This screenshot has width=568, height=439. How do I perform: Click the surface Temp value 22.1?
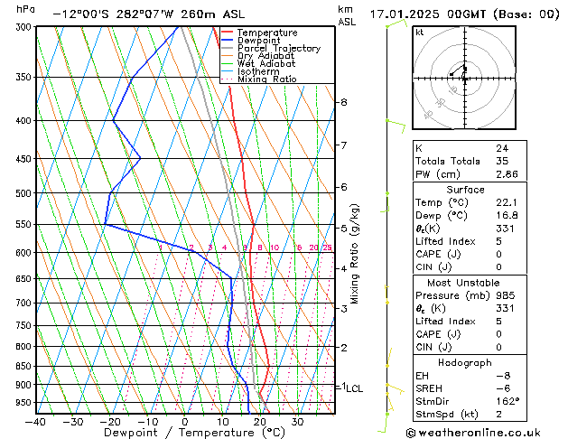tap(507, 202)
